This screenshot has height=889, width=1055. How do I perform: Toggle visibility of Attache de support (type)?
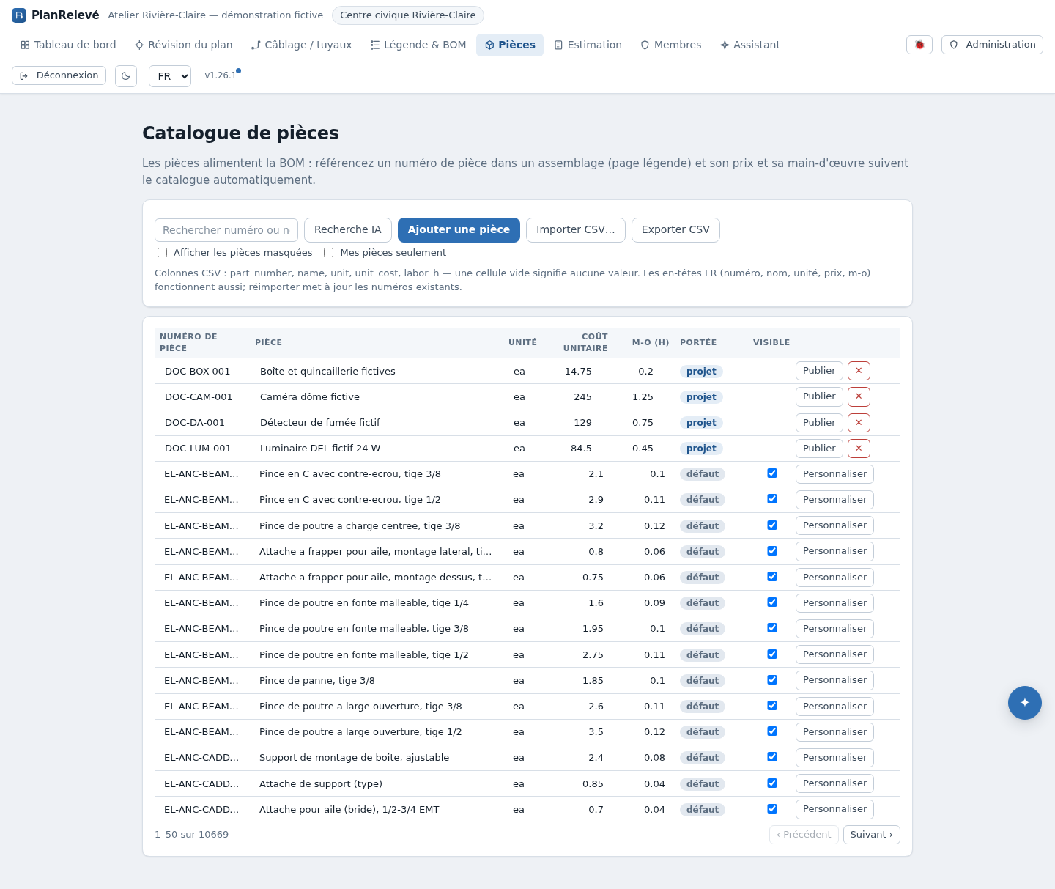[772, 783]
